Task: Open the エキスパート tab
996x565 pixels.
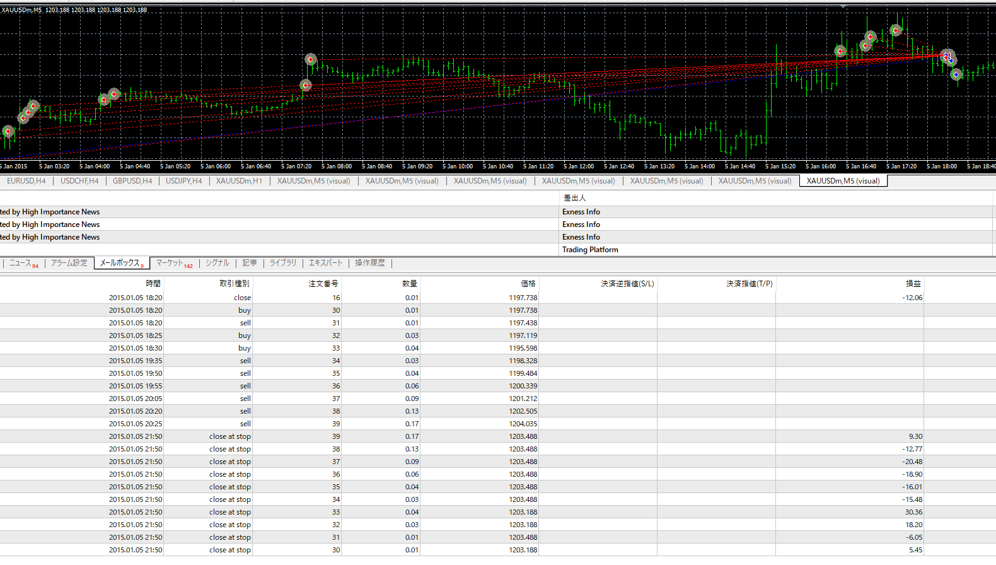Action: [325, 263]
